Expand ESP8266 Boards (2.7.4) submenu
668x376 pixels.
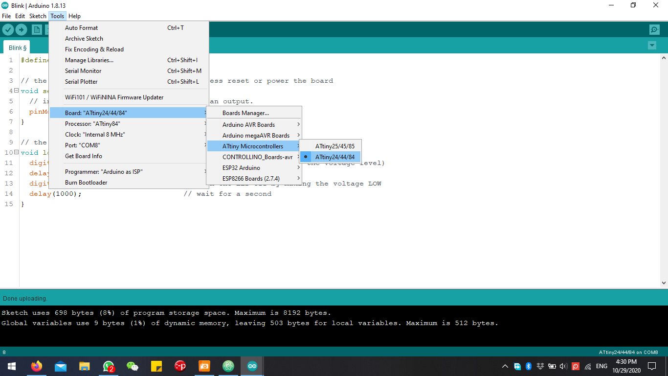pos(254,179)
